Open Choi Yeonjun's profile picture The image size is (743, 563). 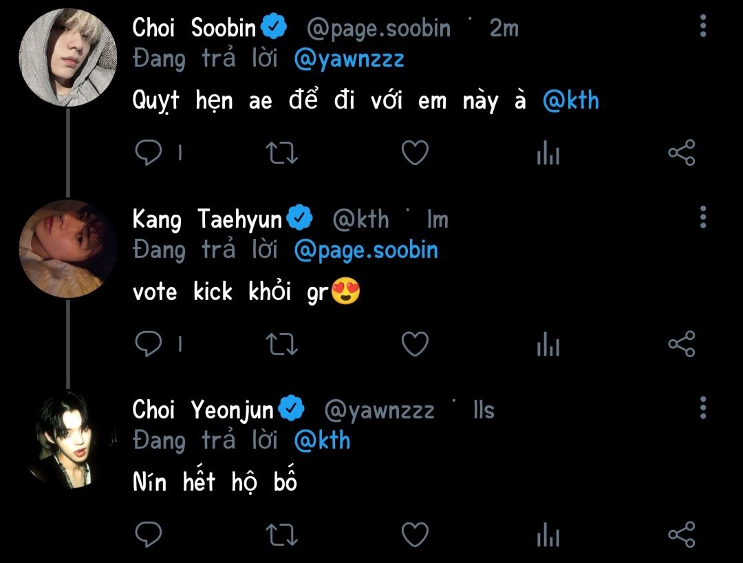(67, 439)
